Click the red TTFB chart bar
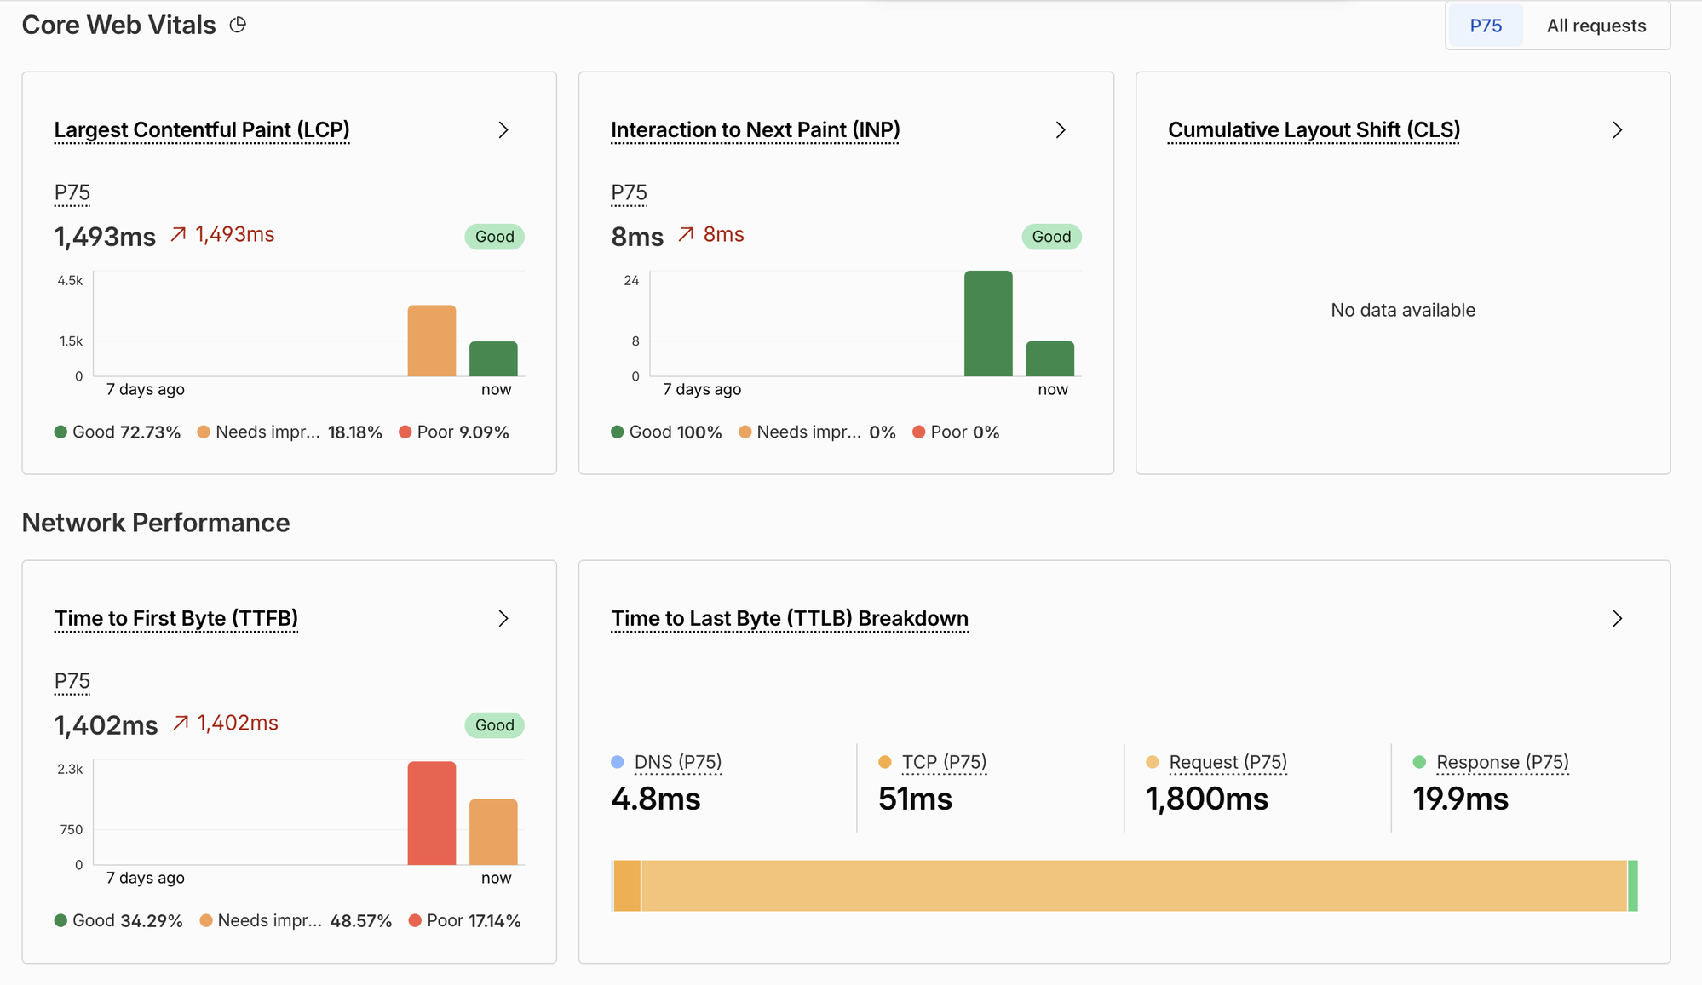Image resolution: width=1702 pixels, height=985 pixels. pos(432,813)
